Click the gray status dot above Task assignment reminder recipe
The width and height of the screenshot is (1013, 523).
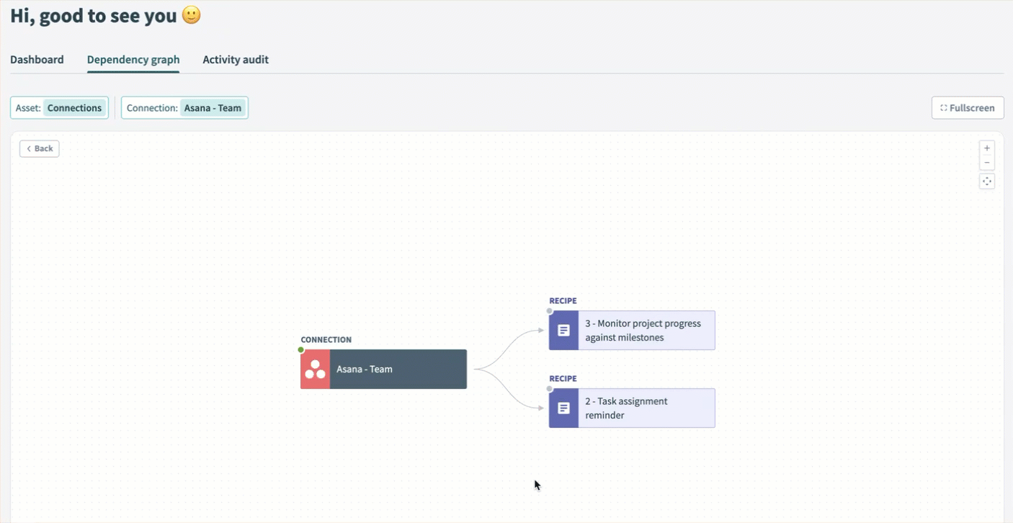point(548,388)
